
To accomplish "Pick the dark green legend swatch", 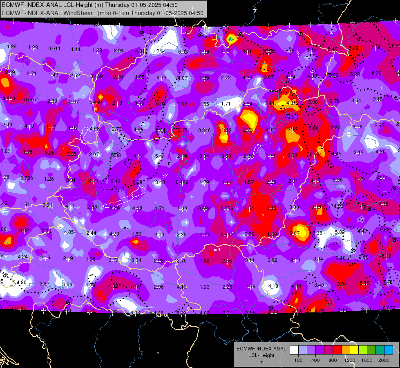I will click(x=371, y=350).
